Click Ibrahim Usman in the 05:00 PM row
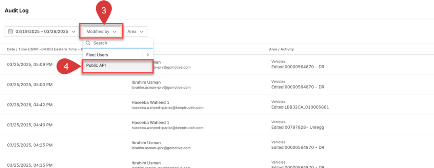 (146, 82)
